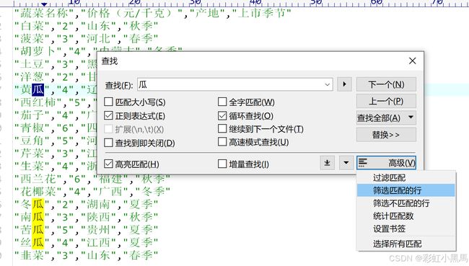The image size is (469, 266).
Task: Click the 替换>> button
Action: pos(386,135)
